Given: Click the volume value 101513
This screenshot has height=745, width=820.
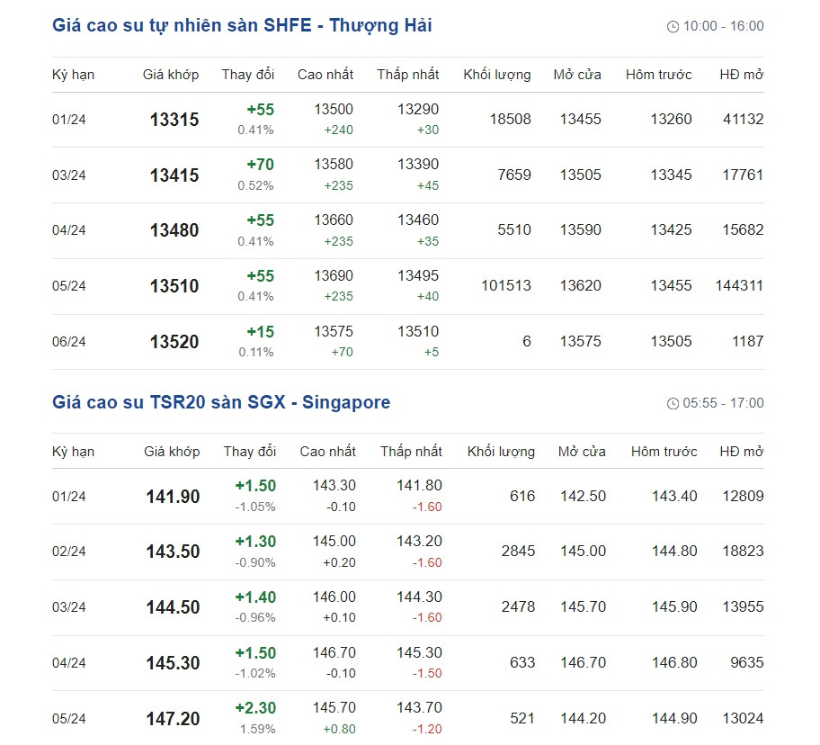Looking at the screenshot, I should click(x=505, y=285).
